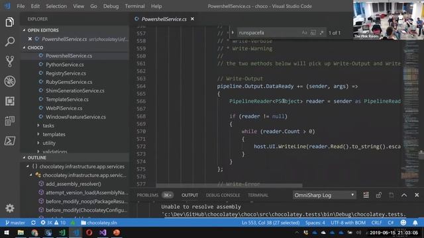The height and width of the screenshot is (238, 424).
Task: Open the Help menu
Action: coord(156,6)
